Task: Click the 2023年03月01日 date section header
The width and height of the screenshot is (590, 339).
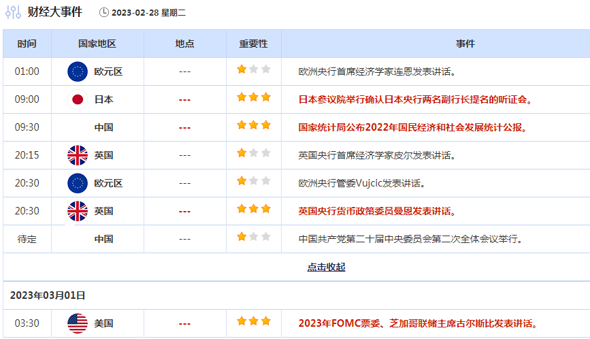Action: coord(48,295)
